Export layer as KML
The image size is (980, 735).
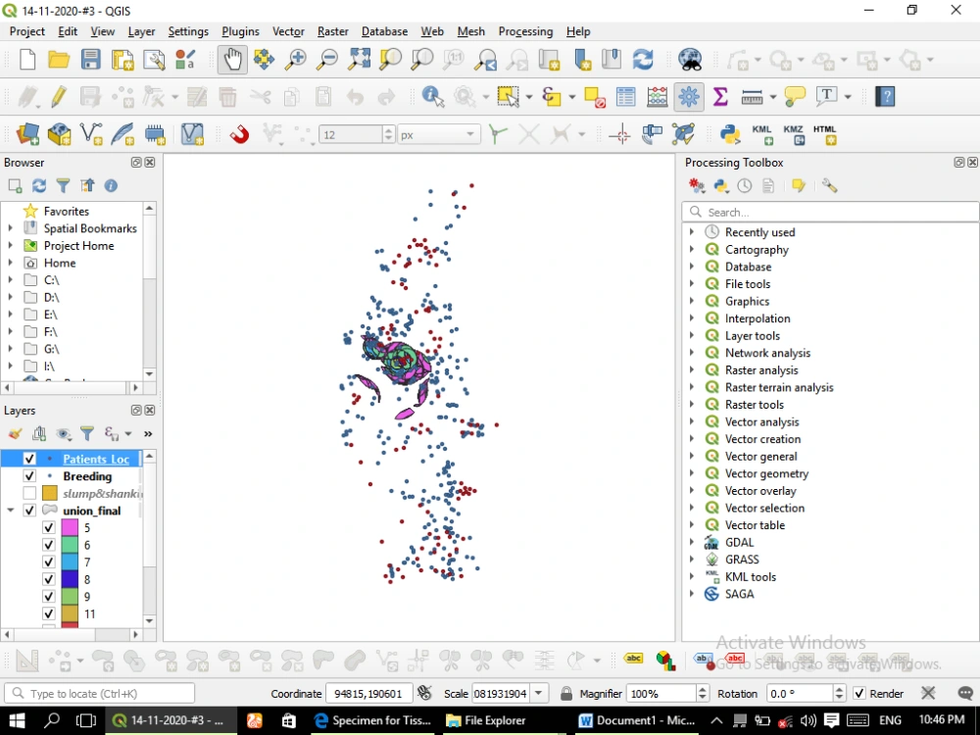[x=760, y=131]
